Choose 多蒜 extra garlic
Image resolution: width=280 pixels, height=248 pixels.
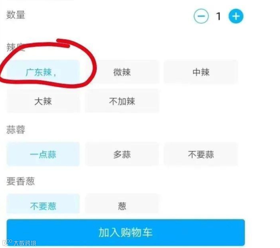pos(122,154)
